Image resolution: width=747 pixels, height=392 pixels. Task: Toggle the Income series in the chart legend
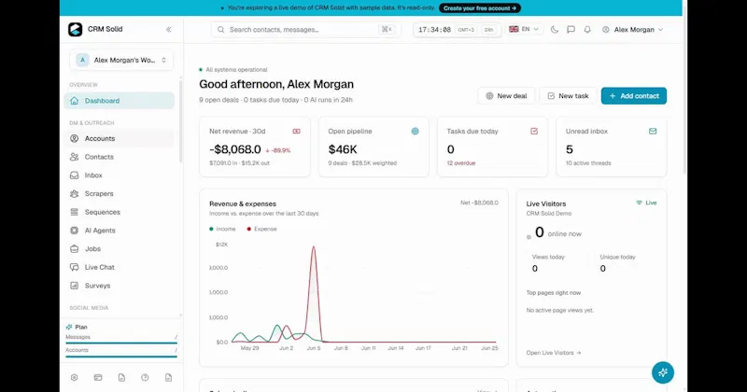click(222, 229)
